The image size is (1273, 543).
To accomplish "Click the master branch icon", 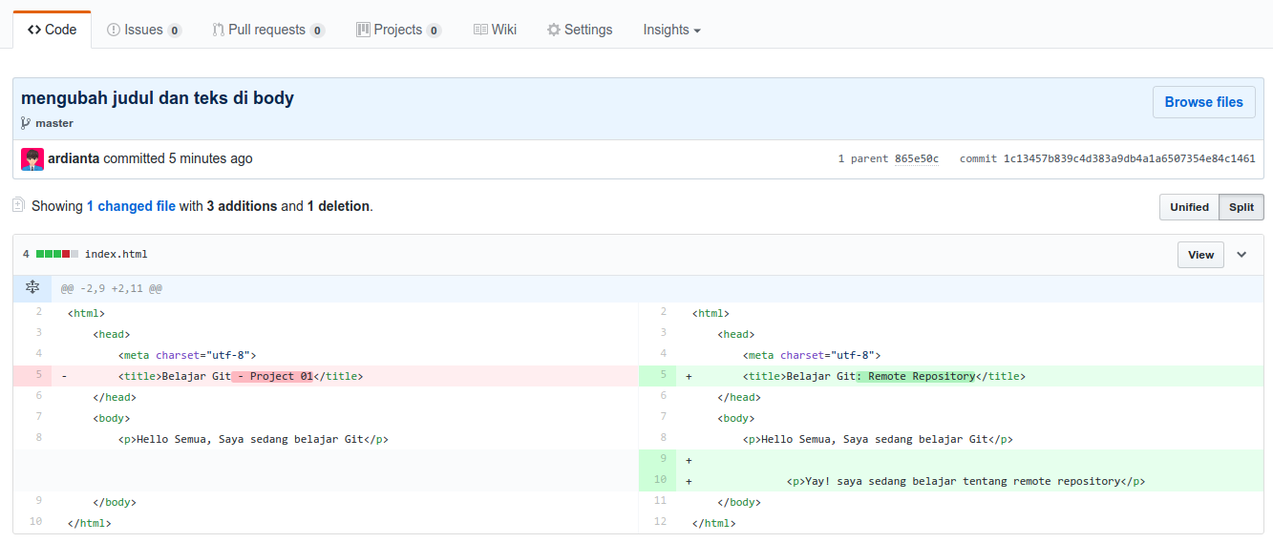I will (26, 123).
